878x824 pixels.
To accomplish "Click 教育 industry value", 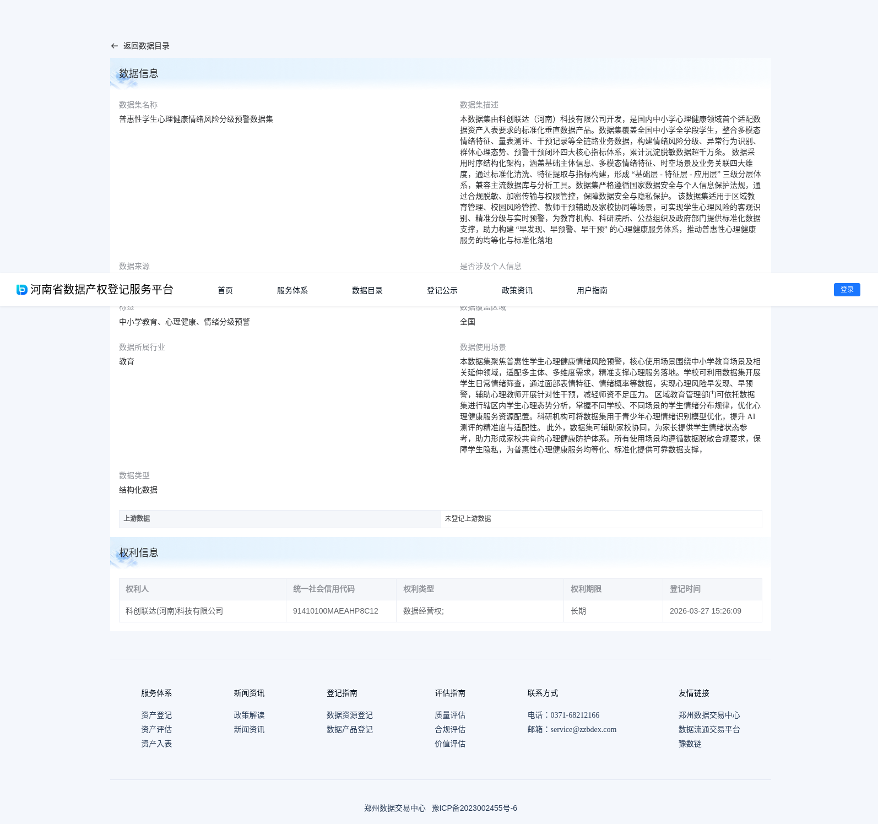I will point(127,361).
